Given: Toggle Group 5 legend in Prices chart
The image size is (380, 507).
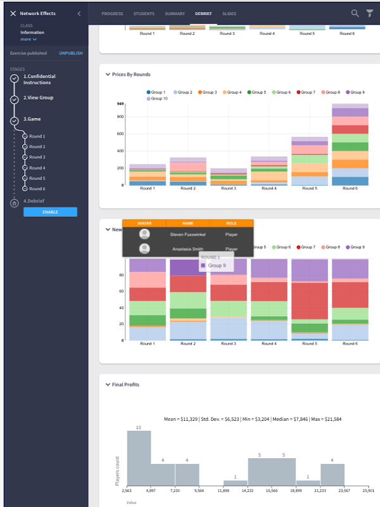Looking at the screenshot, I should pos(257,92).
